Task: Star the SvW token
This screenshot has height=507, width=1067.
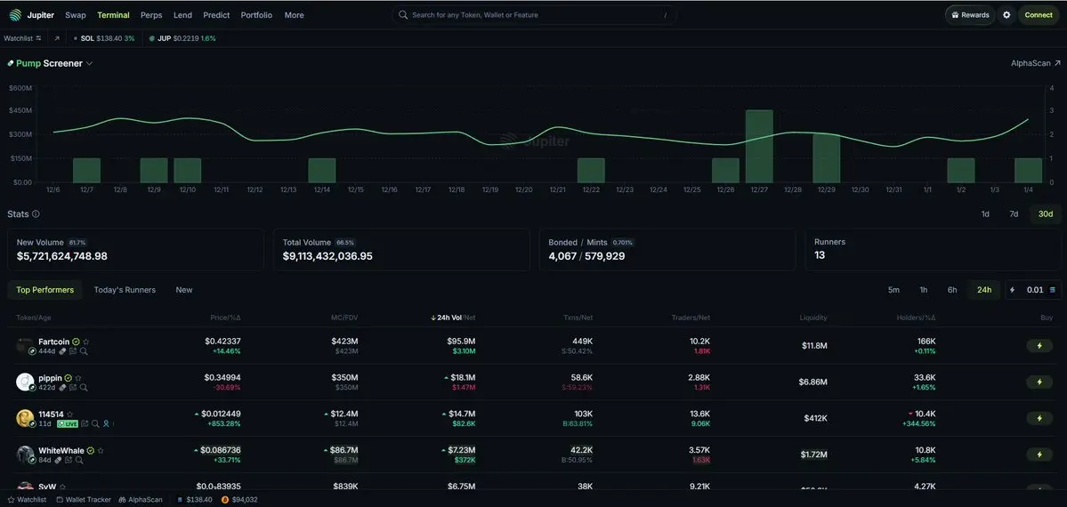Action: point(62,487)
